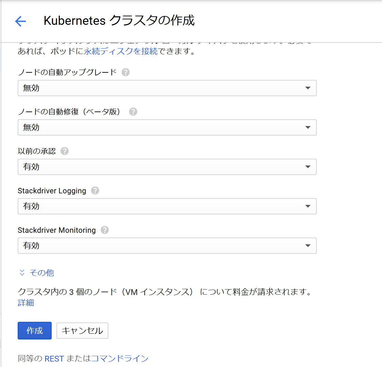Open the Stackdriver Monitoring dropdown
Viewport: 382px width, 367px height.
[x=167, y=246]
